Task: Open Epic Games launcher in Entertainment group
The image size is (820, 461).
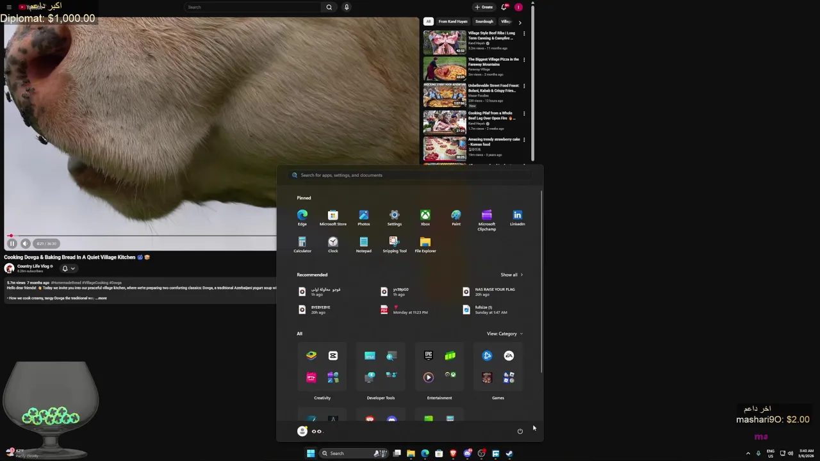Action: [x=429, y=355]
